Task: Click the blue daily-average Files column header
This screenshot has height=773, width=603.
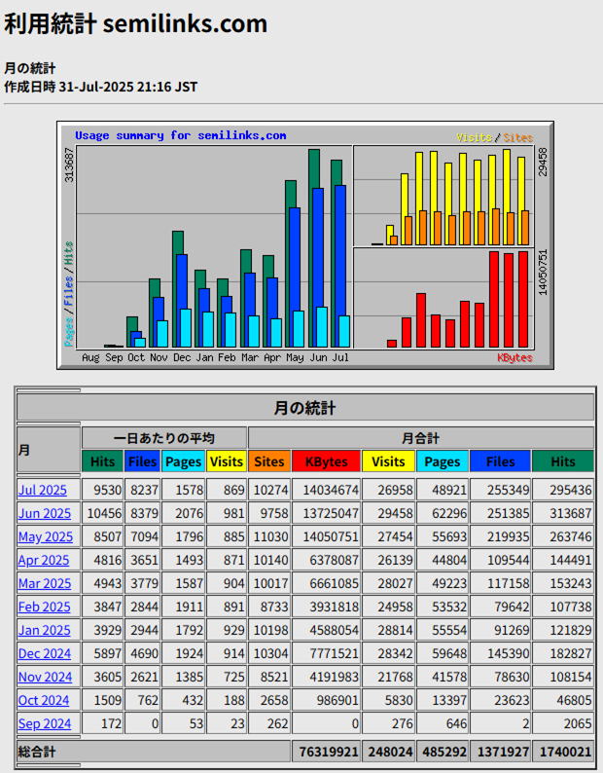Action: [x=142, y=461]
